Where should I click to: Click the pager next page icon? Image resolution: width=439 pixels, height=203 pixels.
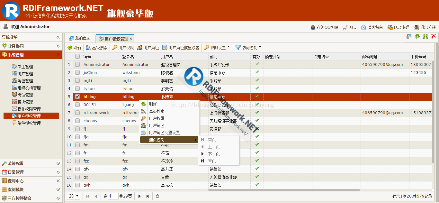[x=139, y=196]
